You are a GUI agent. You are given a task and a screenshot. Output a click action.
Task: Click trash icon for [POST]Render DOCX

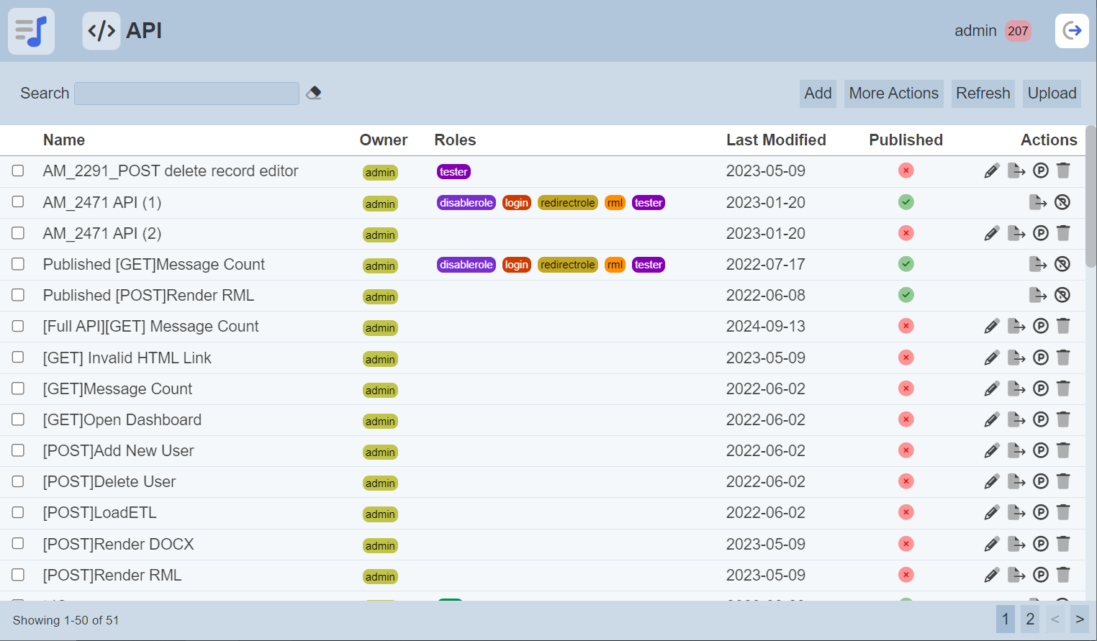tap(1063, 544)
